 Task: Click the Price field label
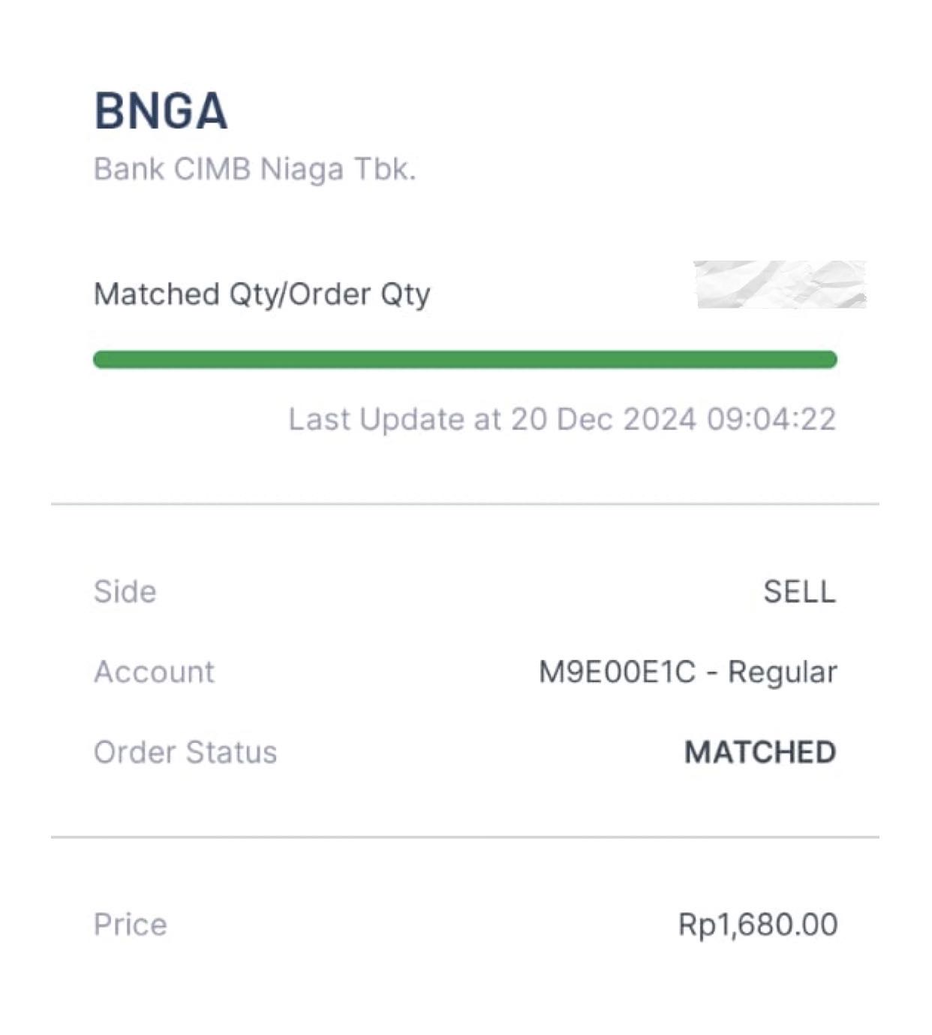pos(130,924)
